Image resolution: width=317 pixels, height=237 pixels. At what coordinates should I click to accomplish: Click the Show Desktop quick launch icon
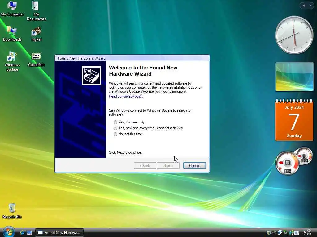click(x=29, y=233)
